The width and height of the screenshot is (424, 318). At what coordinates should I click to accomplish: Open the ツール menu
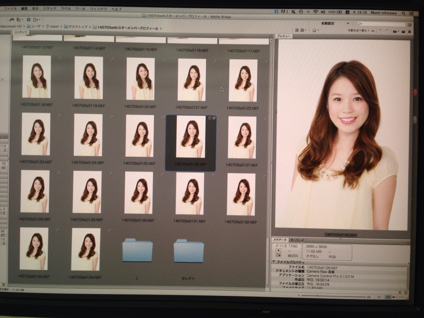(80, 9)
